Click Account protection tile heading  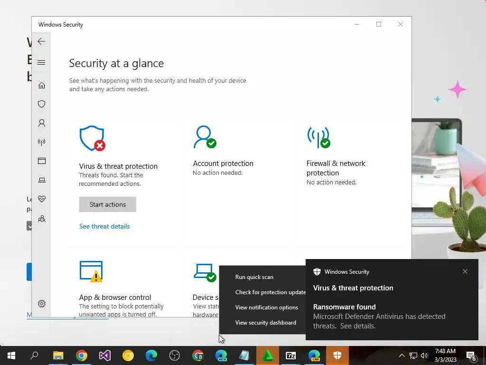tap(223, 163)
